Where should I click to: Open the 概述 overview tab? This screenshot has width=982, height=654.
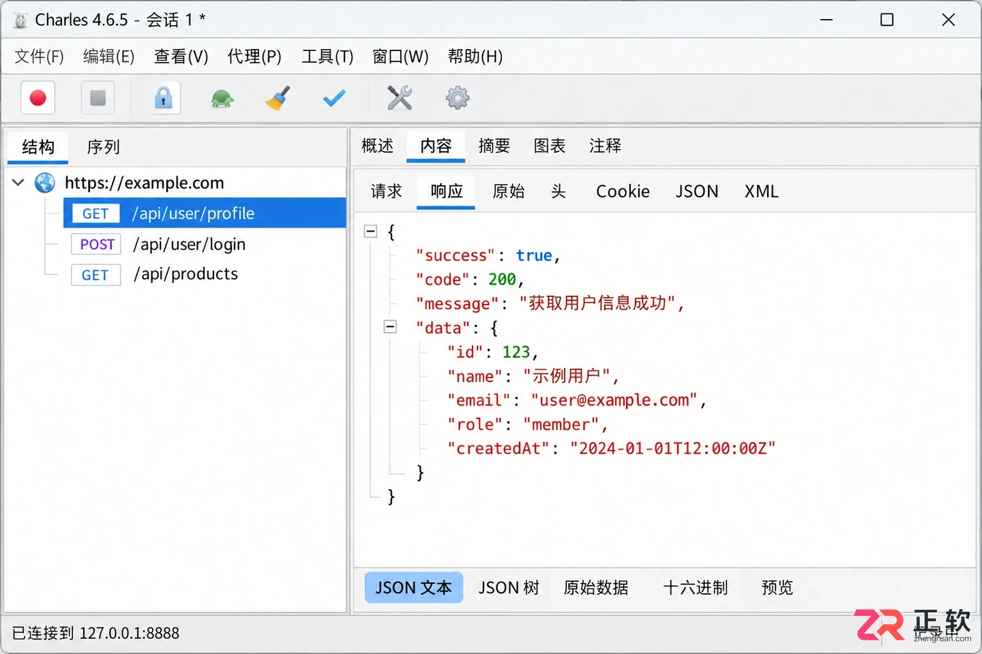coord(378,146)
